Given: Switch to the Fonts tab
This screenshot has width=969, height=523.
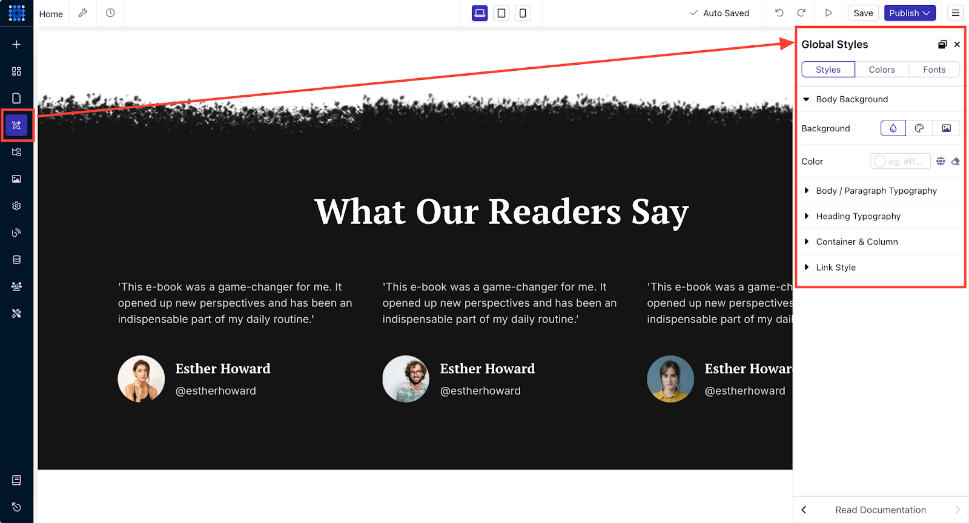Looking at the screenshot, I should pyautogui.click(x=934, y=70).
